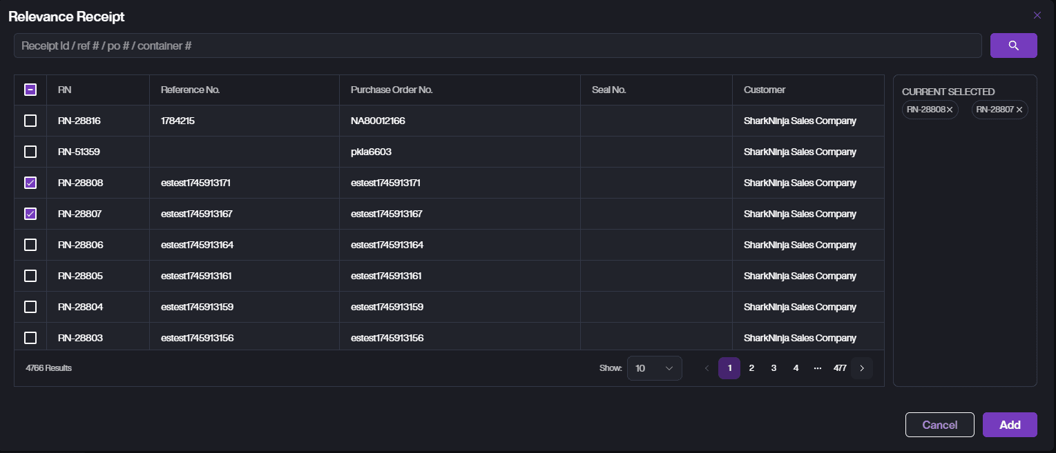Toggle the select-all header checkbox
This screenshot has width=1056, height=453.
[x=30, y=90]
